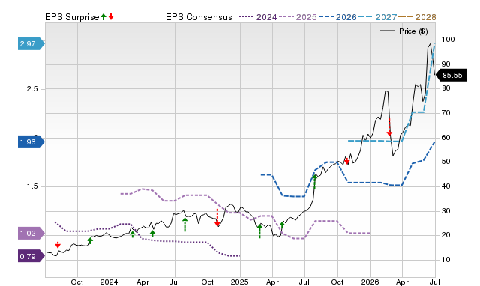This screenshot has height=286, width=480.
Task: Click the green surprise arrow after Jul 2024
Action: click(x=185, y=225)
